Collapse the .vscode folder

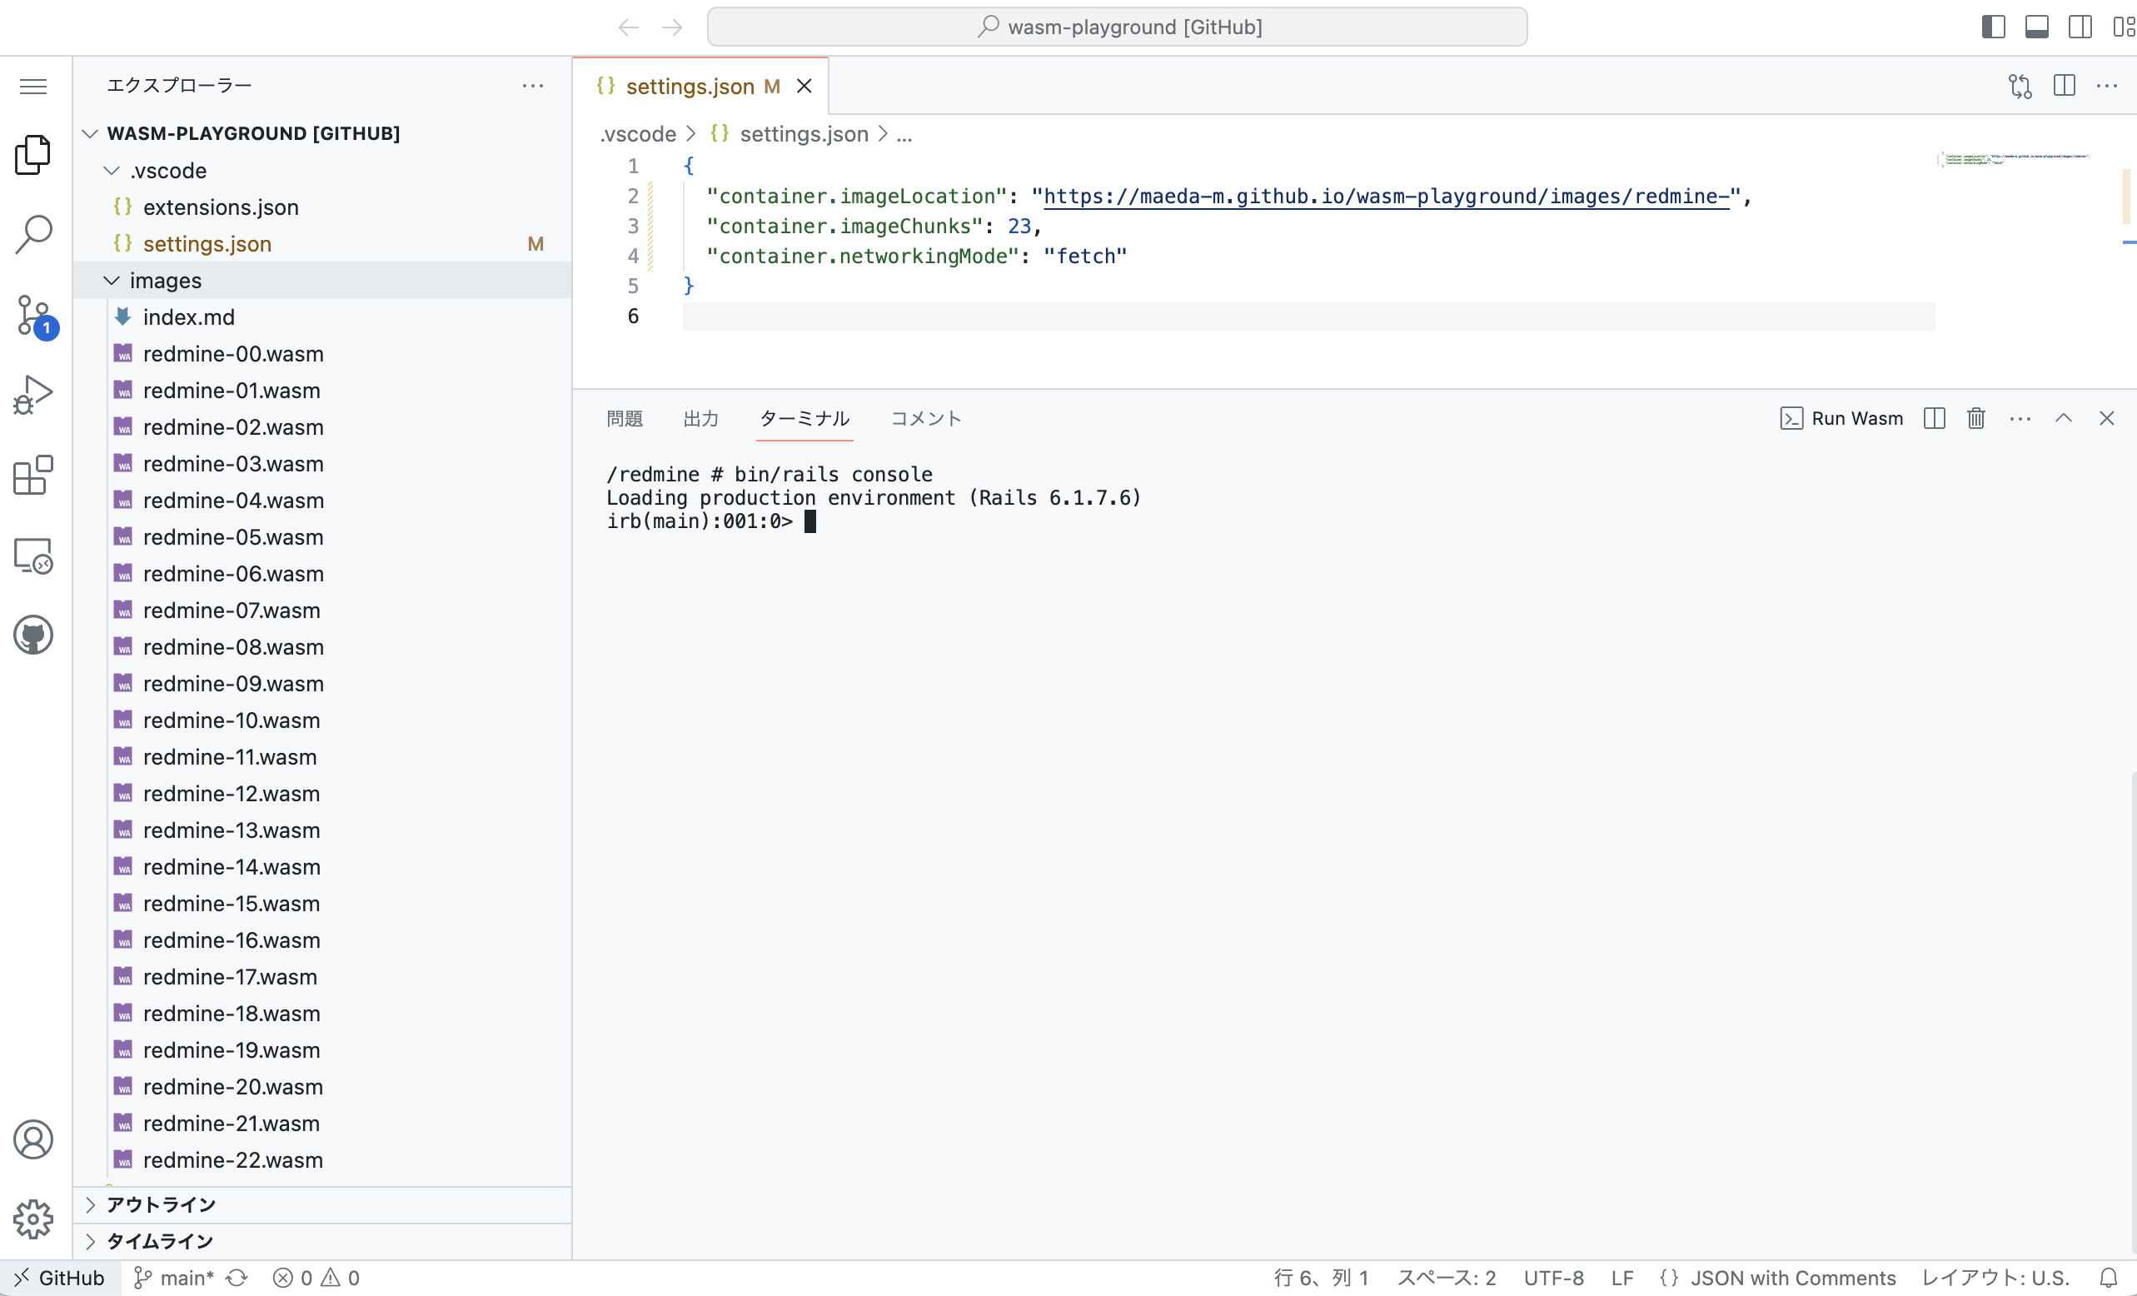(x=109, y=170)
